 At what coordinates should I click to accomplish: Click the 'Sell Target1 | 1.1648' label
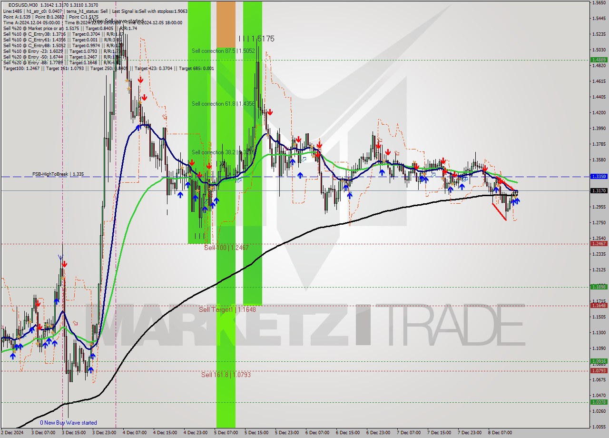[x=227, y=310]
